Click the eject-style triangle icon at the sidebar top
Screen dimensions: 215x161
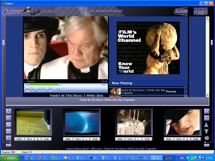click(x=8, y=111)
